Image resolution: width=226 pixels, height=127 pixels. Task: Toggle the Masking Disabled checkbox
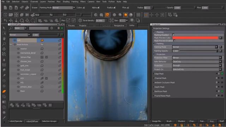(173, 35)
